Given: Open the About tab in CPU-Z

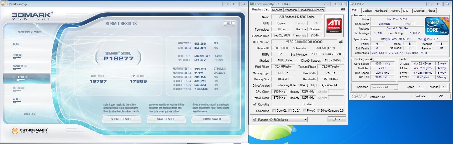Looking at the screenshot, I should point(431,11).
